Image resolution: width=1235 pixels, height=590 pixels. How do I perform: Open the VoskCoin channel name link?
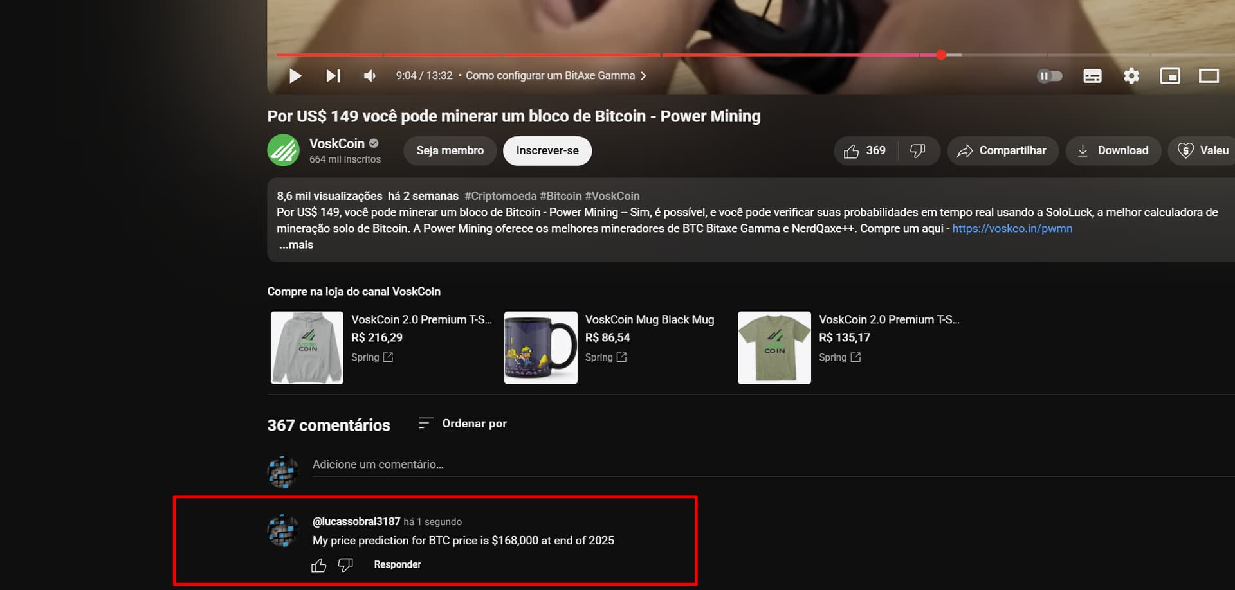point(336,143)
